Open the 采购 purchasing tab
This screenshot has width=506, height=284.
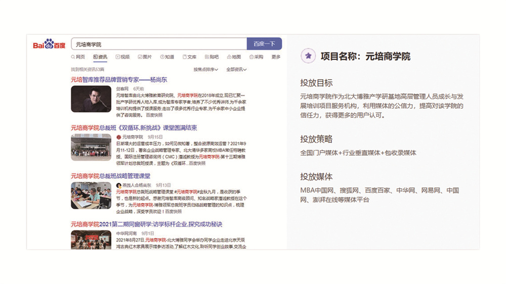coord(256,57)
